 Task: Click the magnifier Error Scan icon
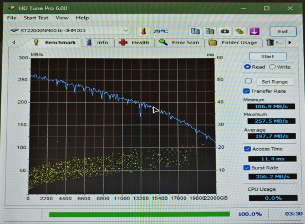click(x=163, y=42)
